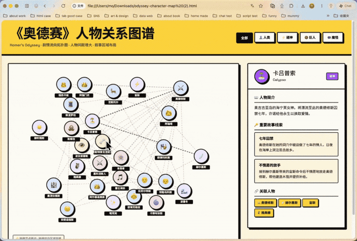Image resolution: width=357 pixels, height=241 pixels.
Task: Open the 'script test' bookmarks folder
Action: click(247, 16)
